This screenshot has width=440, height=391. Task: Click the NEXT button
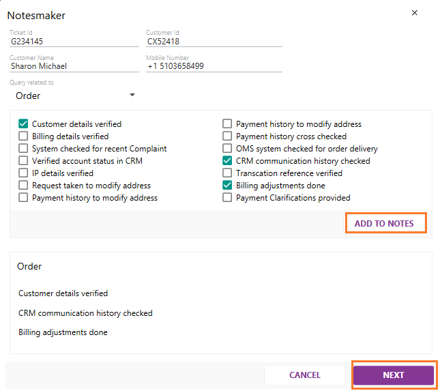394,375
